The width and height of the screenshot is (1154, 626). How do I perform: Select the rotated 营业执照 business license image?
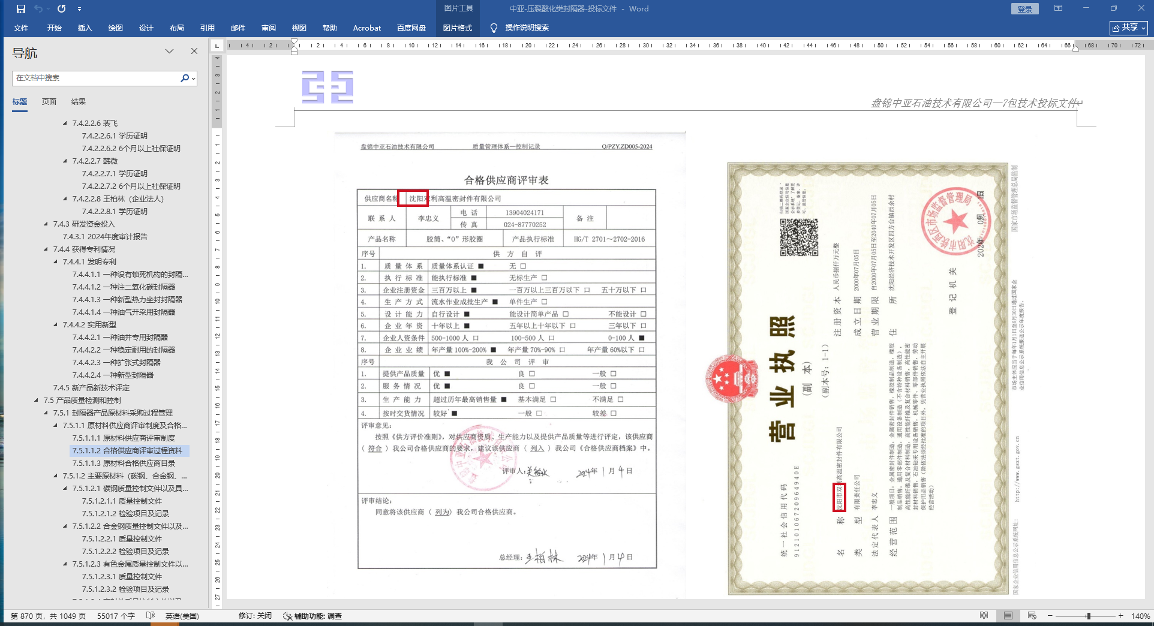point(867,379)
